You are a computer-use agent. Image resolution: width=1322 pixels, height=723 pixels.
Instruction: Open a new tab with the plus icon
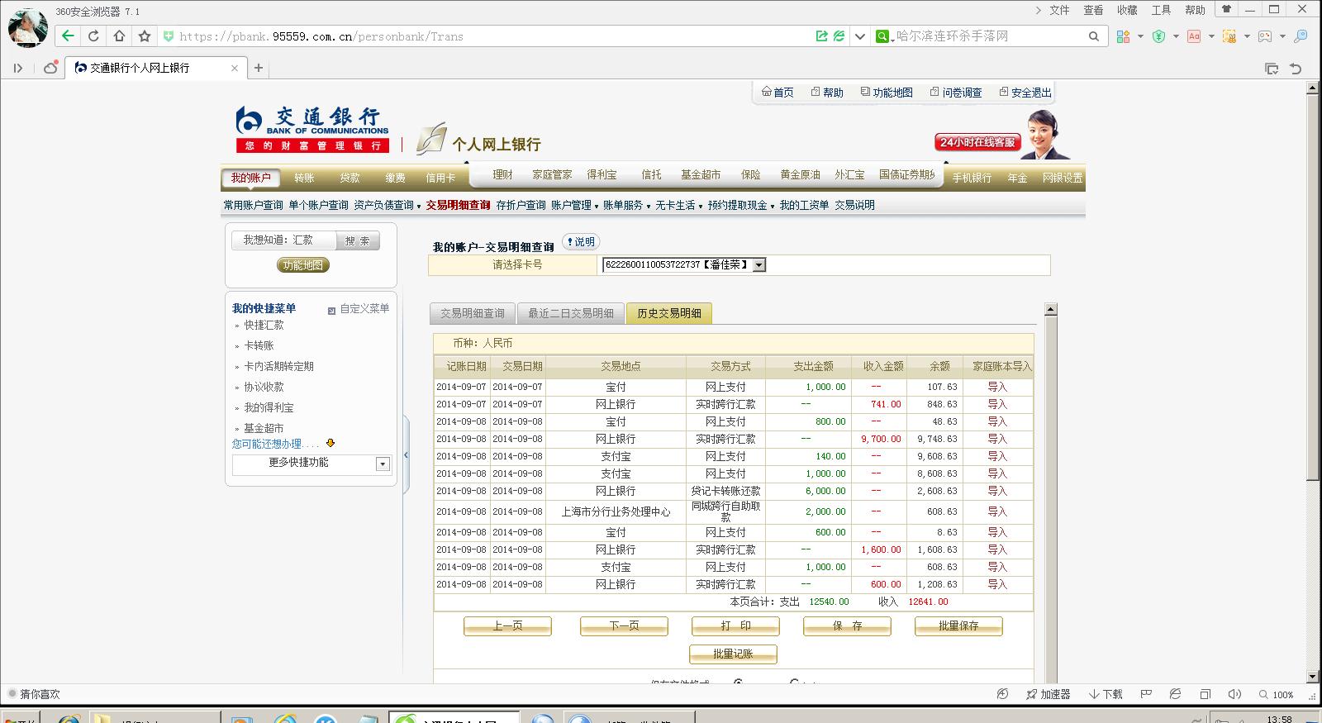259,68
